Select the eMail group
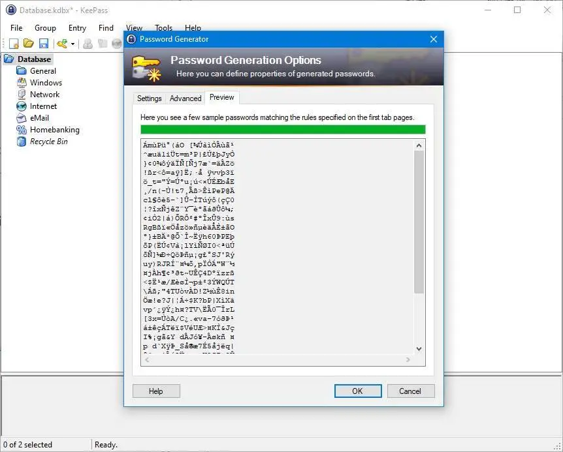 pos(39,118)
